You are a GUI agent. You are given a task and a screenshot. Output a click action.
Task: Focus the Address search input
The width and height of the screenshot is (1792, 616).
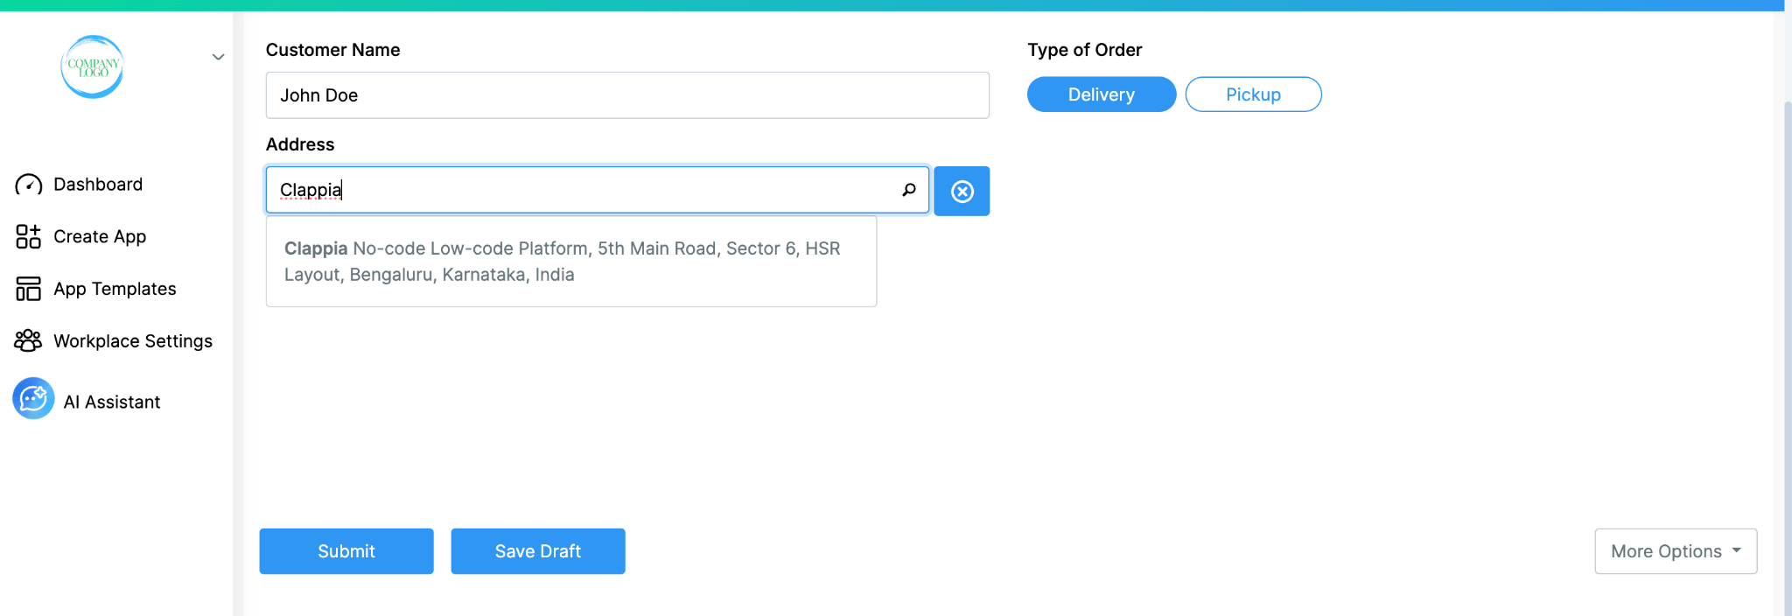pyautogui.click(x=597, y=190)
